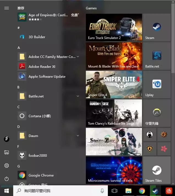This screenshot has width=175, height=196.
Task: Click the G letter index header
Action: [19, 166]
